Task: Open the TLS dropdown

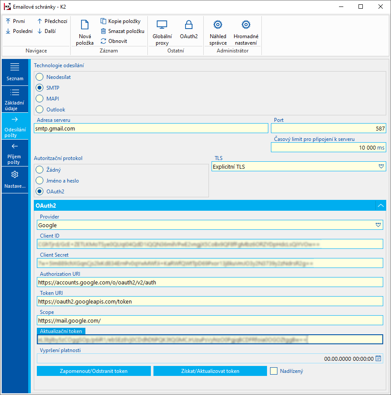Action: click(381, 166)
